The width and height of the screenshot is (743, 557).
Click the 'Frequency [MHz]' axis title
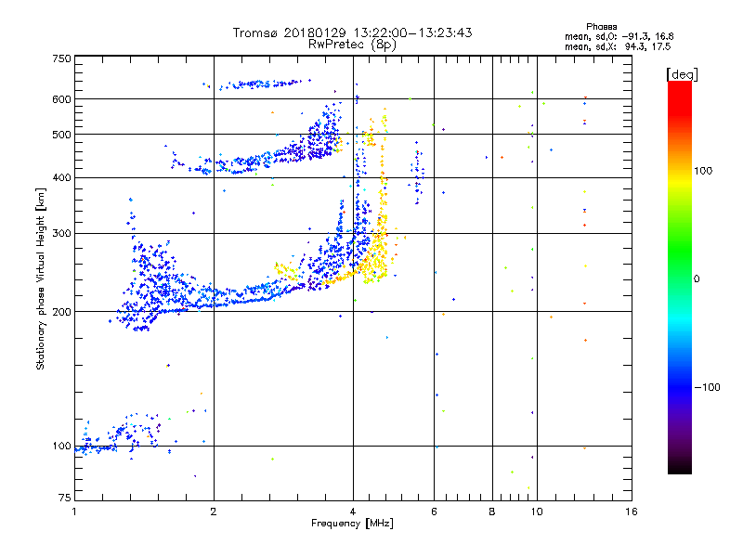tap(352, 524)
